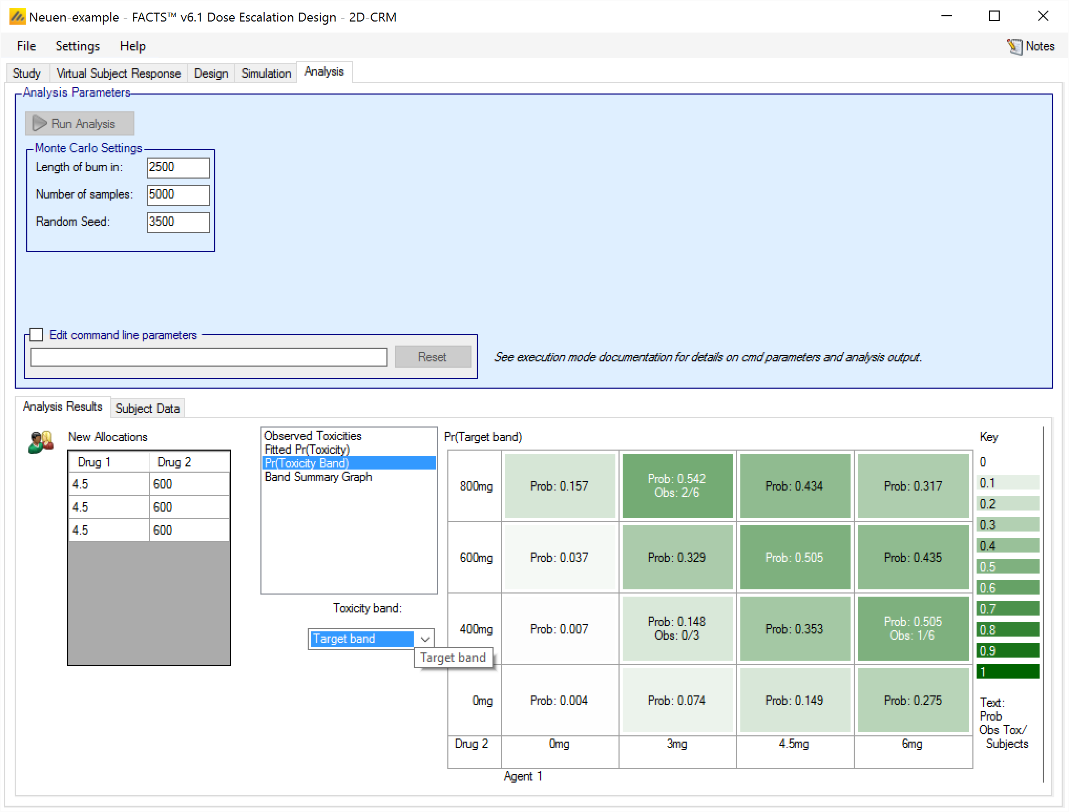Click the Run Analysis play icon

(40, 123)
